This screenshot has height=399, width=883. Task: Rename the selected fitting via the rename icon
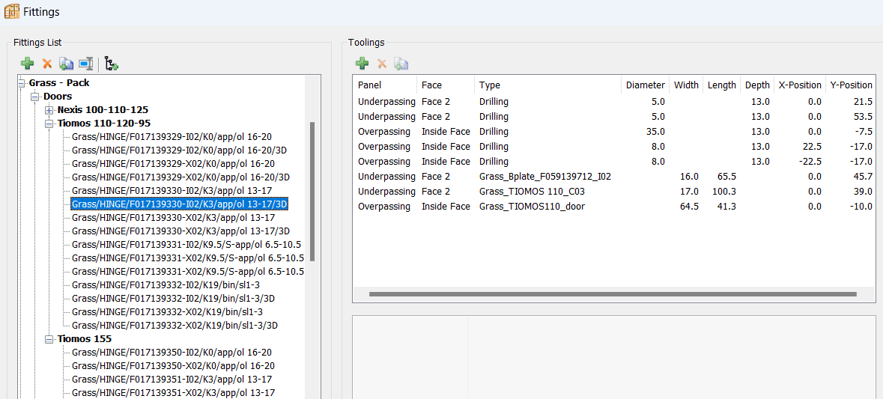point(85,64)
